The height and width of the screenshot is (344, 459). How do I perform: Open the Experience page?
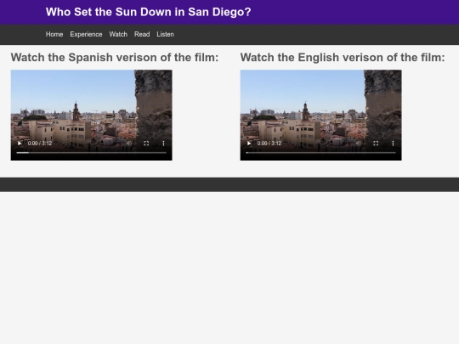86,34
